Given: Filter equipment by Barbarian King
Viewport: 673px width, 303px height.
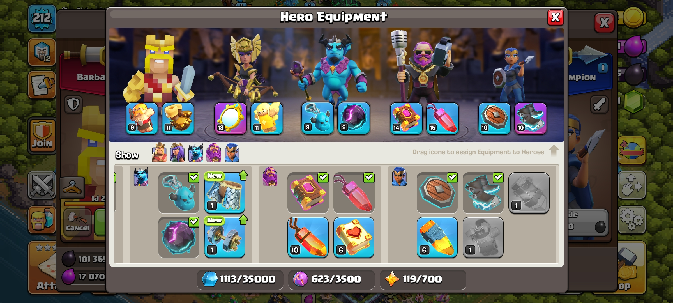Looking at the screenshot, I should pyautogui.click(x=159, y=152).
